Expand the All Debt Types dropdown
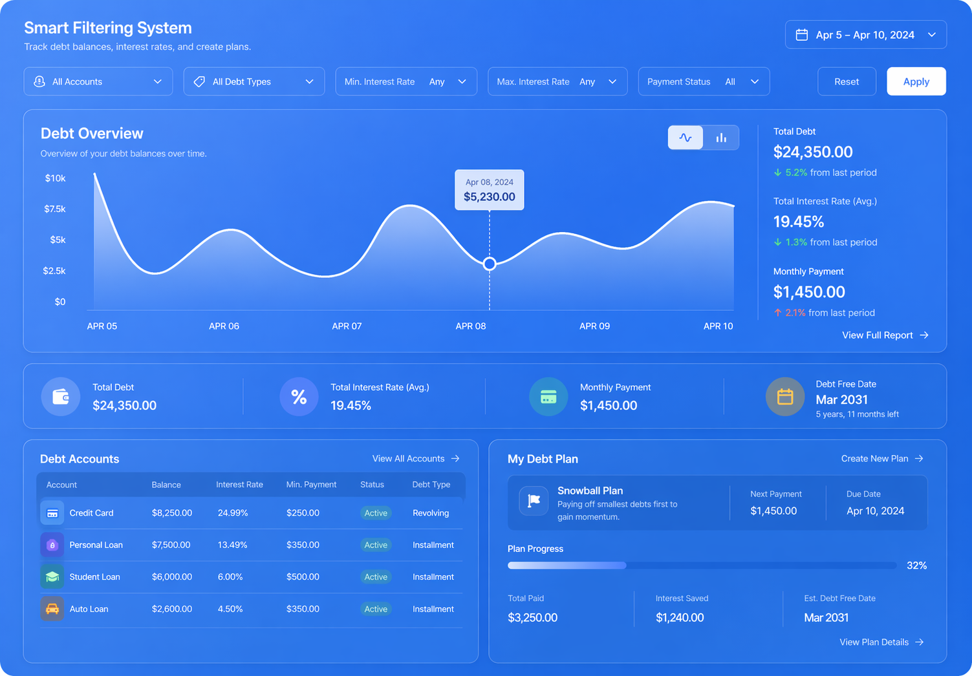 click(254, 81)
